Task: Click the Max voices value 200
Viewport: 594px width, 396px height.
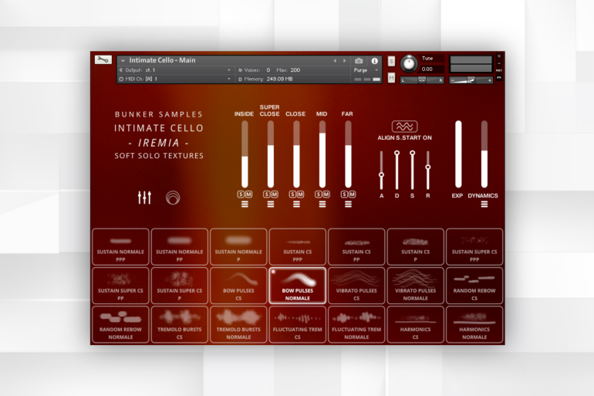Action: [x=295, y=70]
